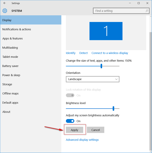This screenshot has width=152, height=153.
Task: Open Advanced display settings link
Action: [82, 140]
